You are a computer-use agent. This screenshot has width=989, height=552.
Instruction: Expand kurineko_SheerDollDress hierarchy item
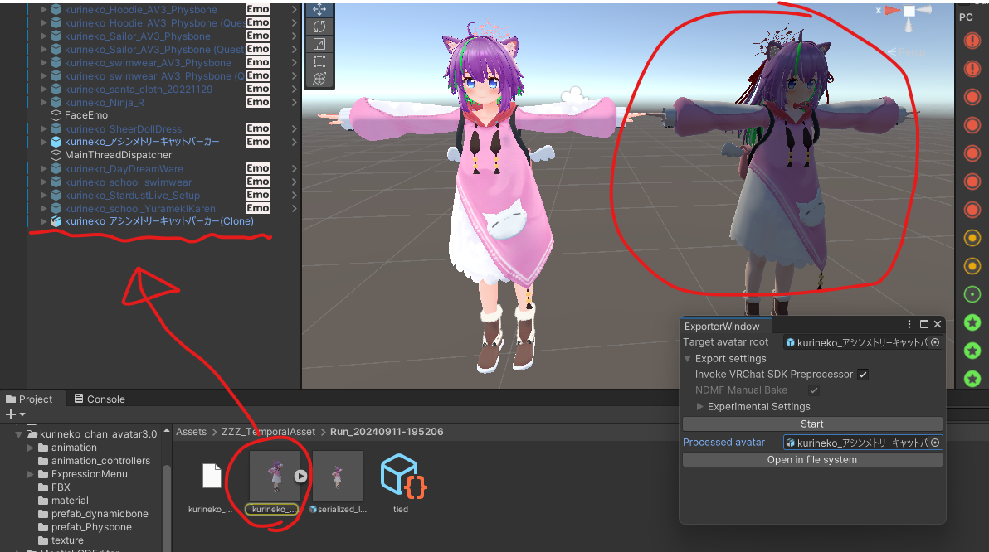[43, 128]
